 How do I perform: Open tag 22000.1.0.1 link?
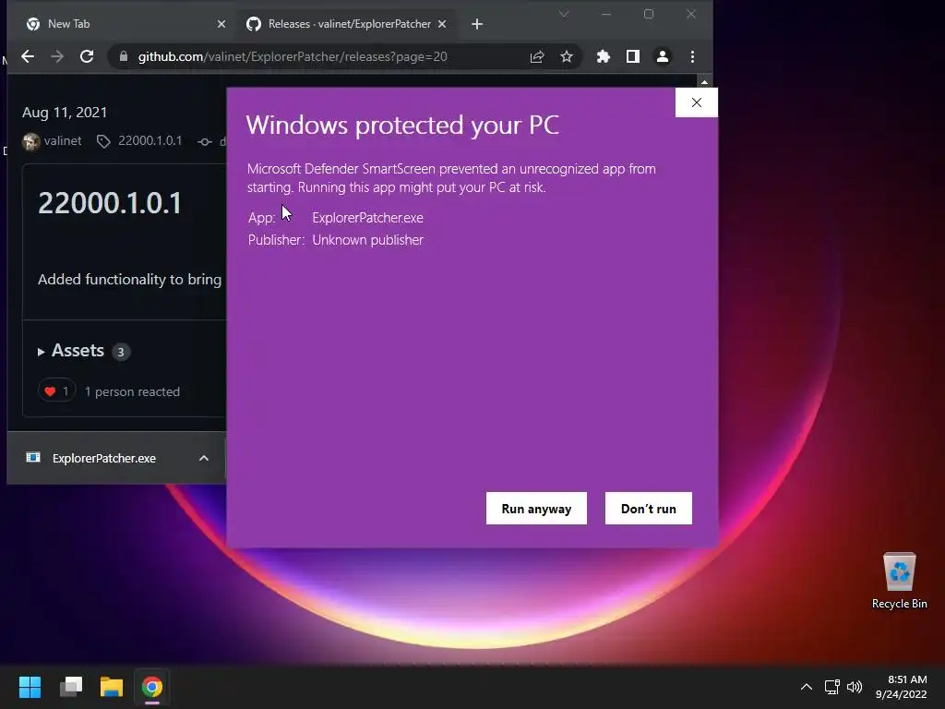coord(150,140)
